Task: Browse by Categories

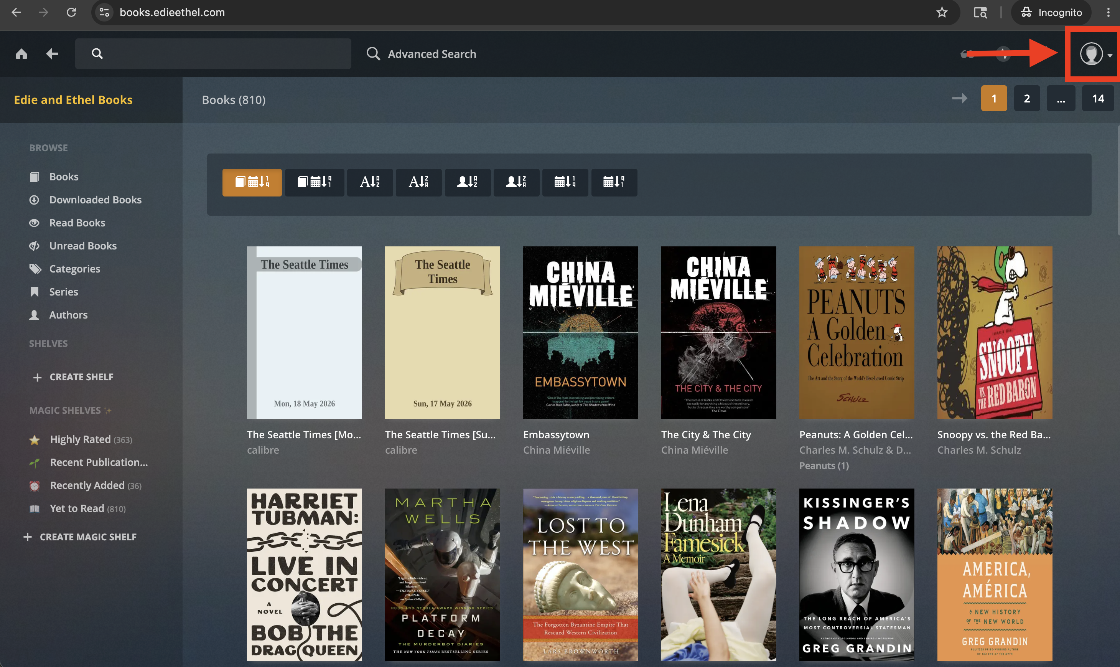Action: [x=65, y=269]
